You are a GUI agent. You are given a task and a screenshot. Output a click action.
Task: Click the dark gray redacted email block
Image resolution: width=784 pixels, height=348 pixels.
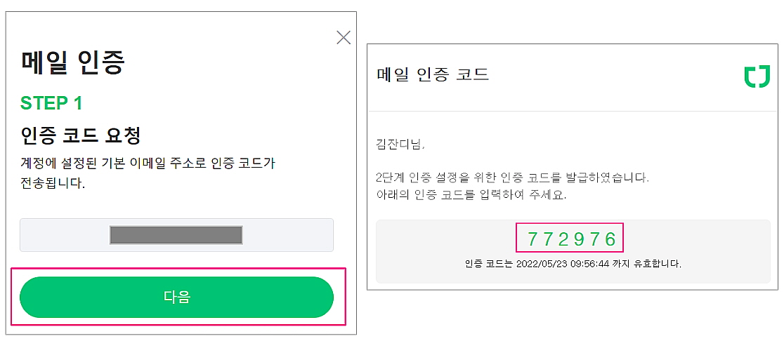176,235
